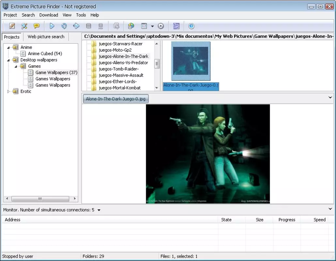The width and height of the screenshot is (336, 261).
Task: Click the large preview image
Action: click(x=208, y=154)
